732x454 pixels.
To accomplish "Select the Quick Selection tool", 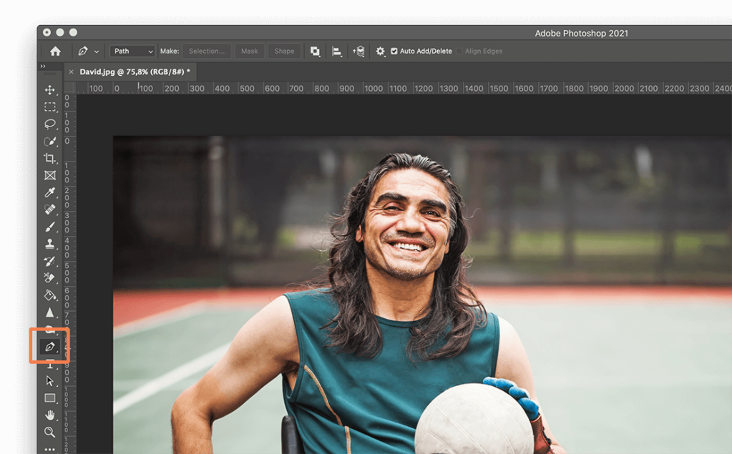I will click(x=50, y=142).
